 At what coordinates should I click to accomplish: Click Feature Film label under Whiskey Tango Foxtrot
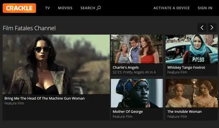pos(177,72)
